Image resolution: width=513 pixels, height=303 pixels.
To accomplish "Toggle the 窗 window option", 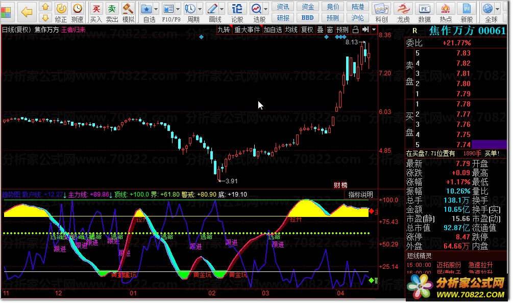I will pyautogui.click(x=330, y=30).
